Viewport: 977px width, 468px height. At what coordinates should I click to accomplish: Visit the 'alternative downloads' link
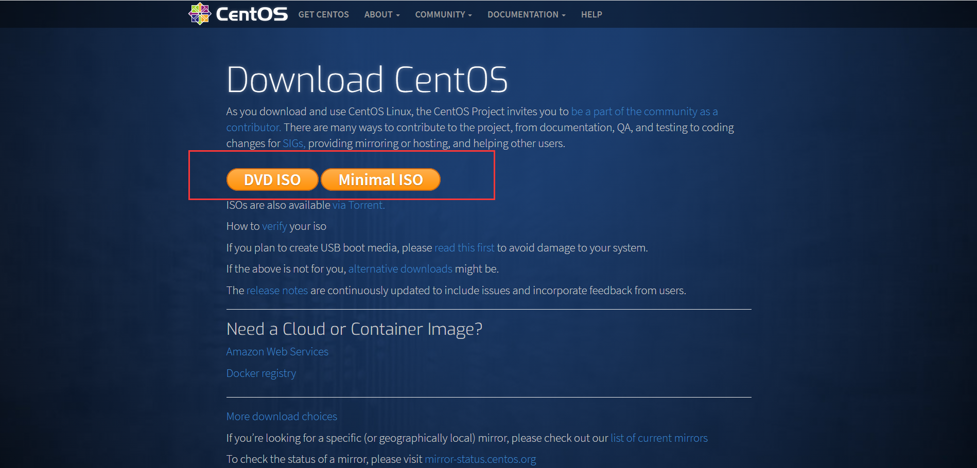(x=400, y=269)
